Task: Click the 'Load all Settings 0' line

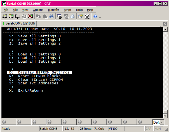Action: point(35,54)
